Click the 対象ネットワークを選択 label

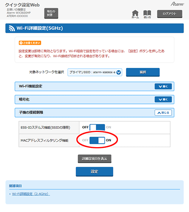pyautogui.click(x=46, y=72)
